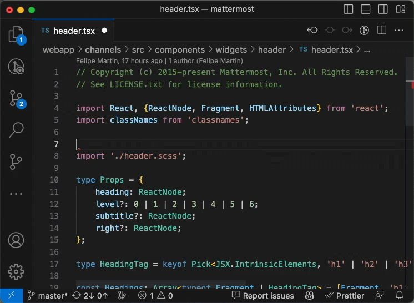Click the middle change navigation icon
414x303 pixels.
[330, 30]
